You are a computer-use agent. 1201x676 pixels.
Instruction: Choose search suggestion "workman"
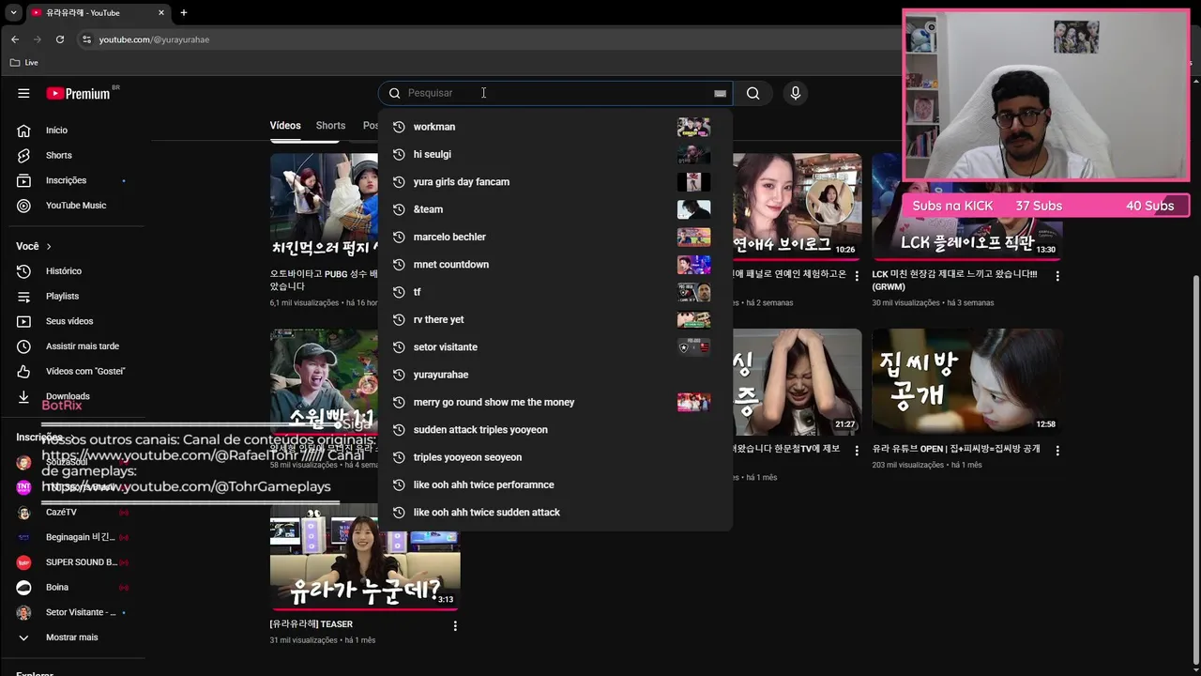555,127
